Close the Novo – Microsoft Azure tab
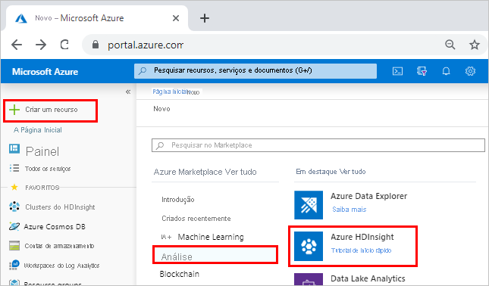The height and width of the screenshot is (286, 489). (176, 18)
